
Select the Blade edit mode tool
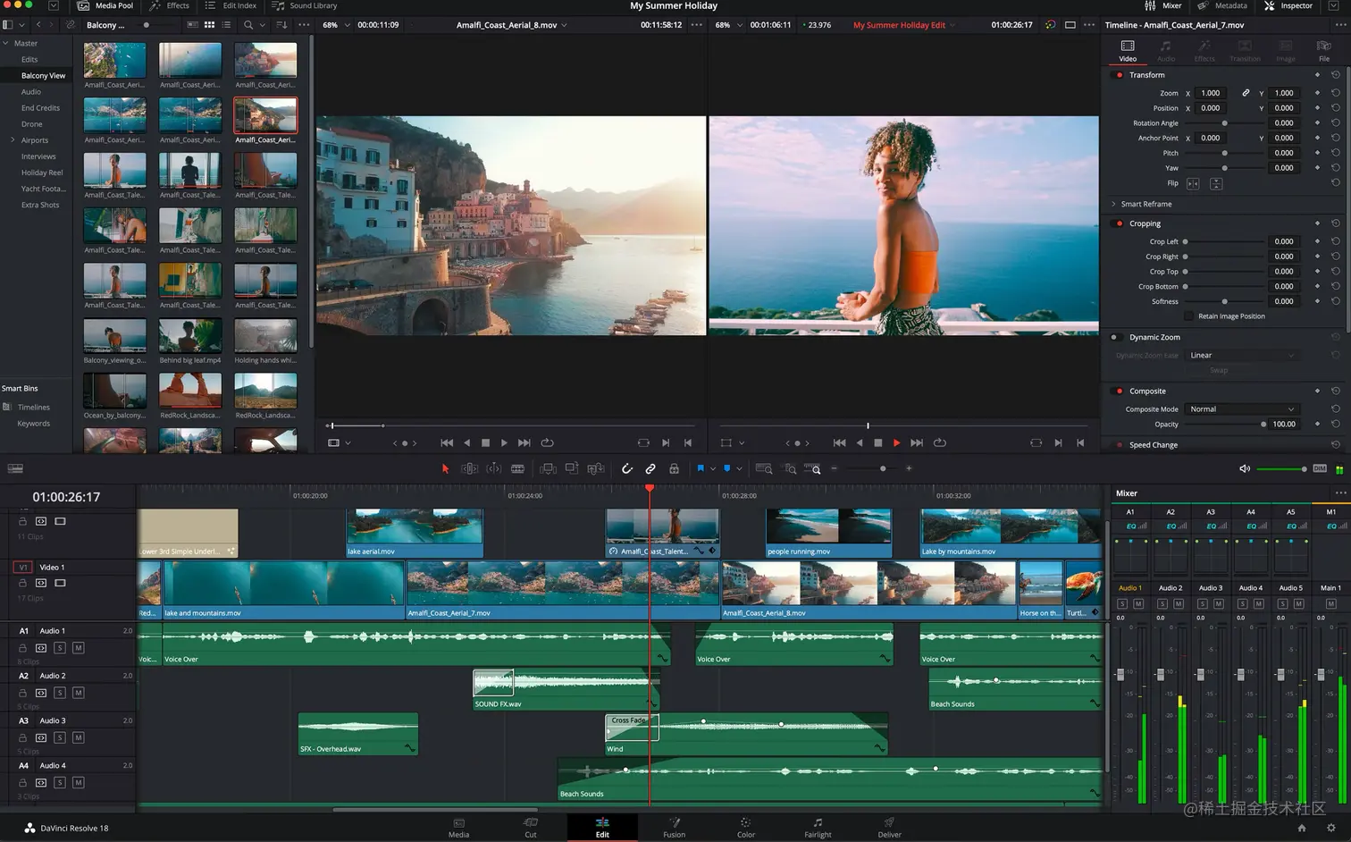click(517, 468)
